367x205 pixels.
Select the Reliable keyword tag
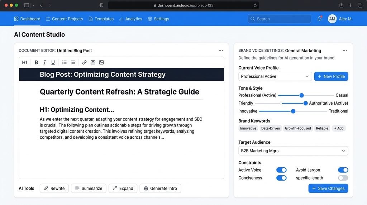(x=322, y=128)
